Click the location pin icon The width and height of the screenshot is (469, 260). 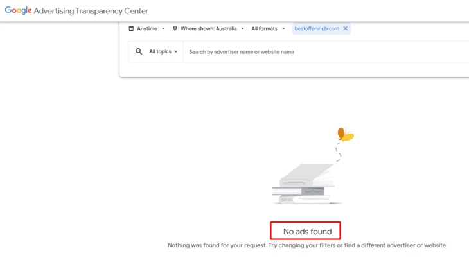pos(175,28)
